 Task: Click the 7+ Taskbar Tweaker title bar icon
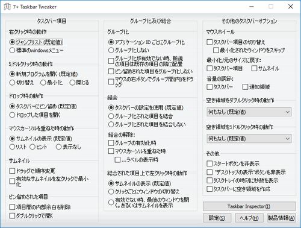(7, 7)
